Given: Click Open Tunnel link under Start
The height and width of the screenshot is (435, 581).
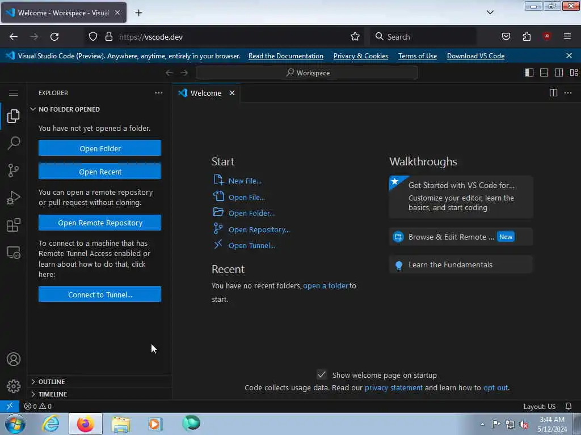Looking at the screenshot, I should tap(252, 245).
